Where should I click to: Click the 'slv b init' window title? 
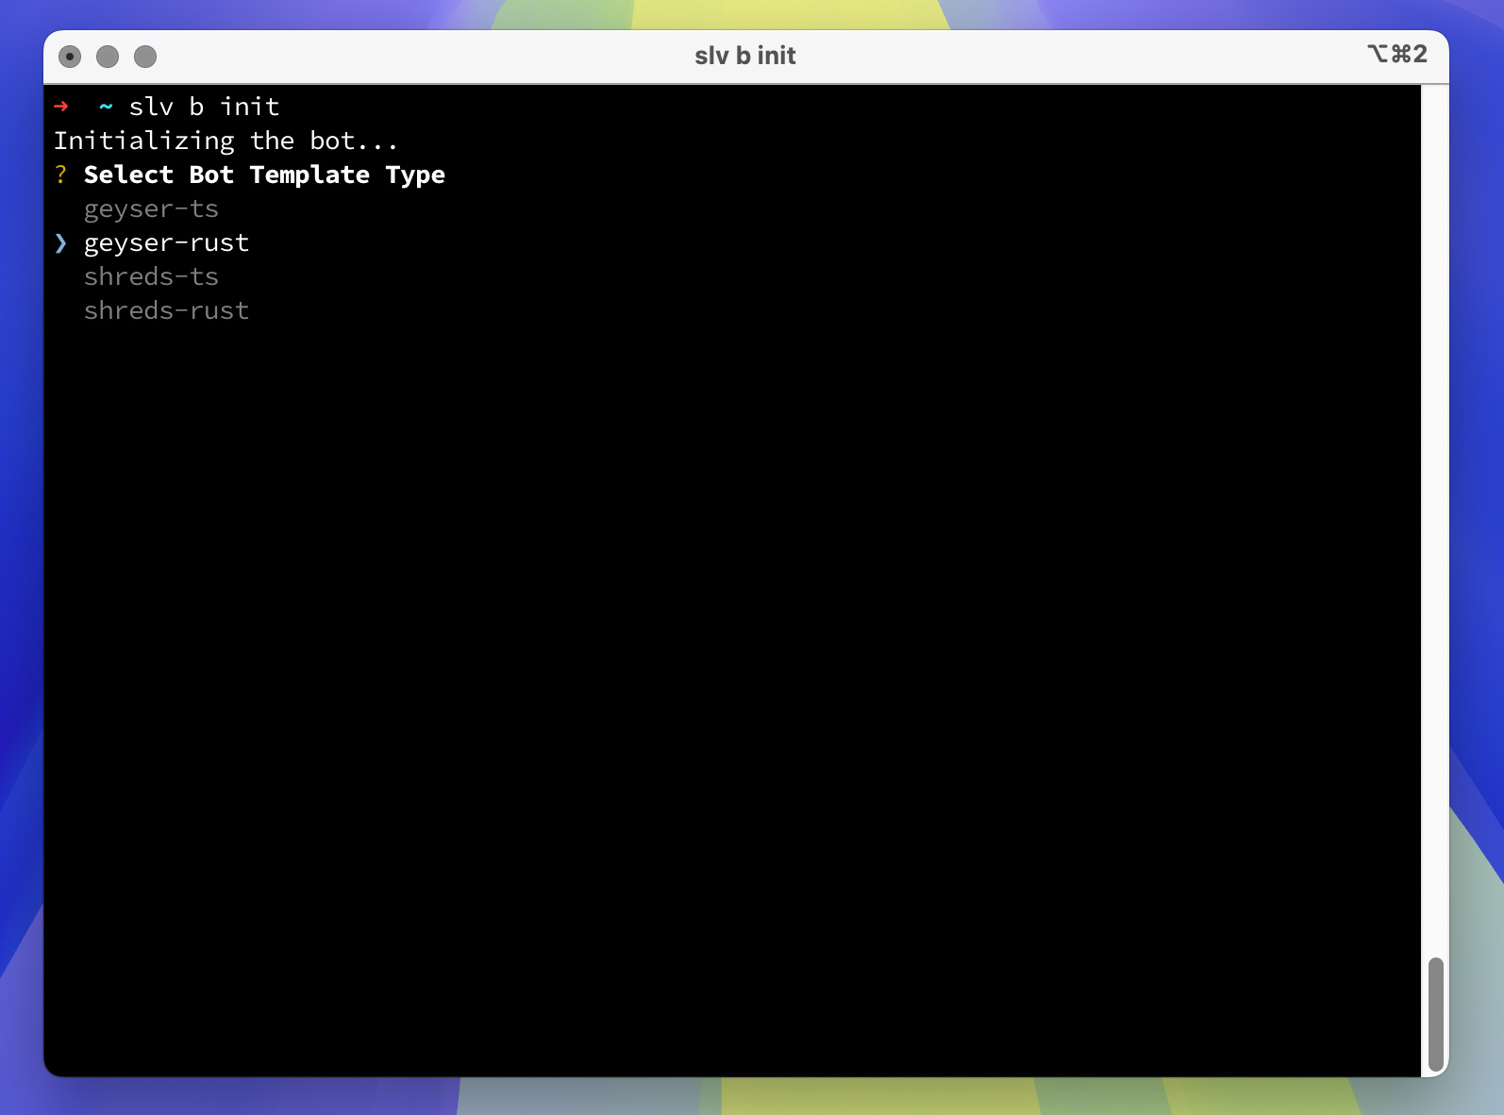click(x=745, y=56)
